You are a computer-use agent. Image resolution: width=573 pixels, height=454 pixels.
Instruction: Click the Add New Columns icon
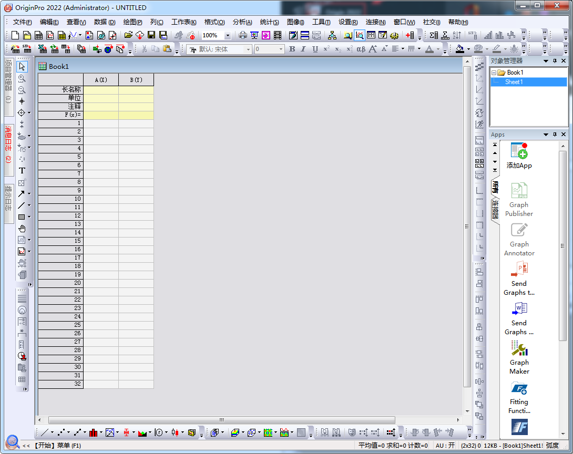[410, 35]
